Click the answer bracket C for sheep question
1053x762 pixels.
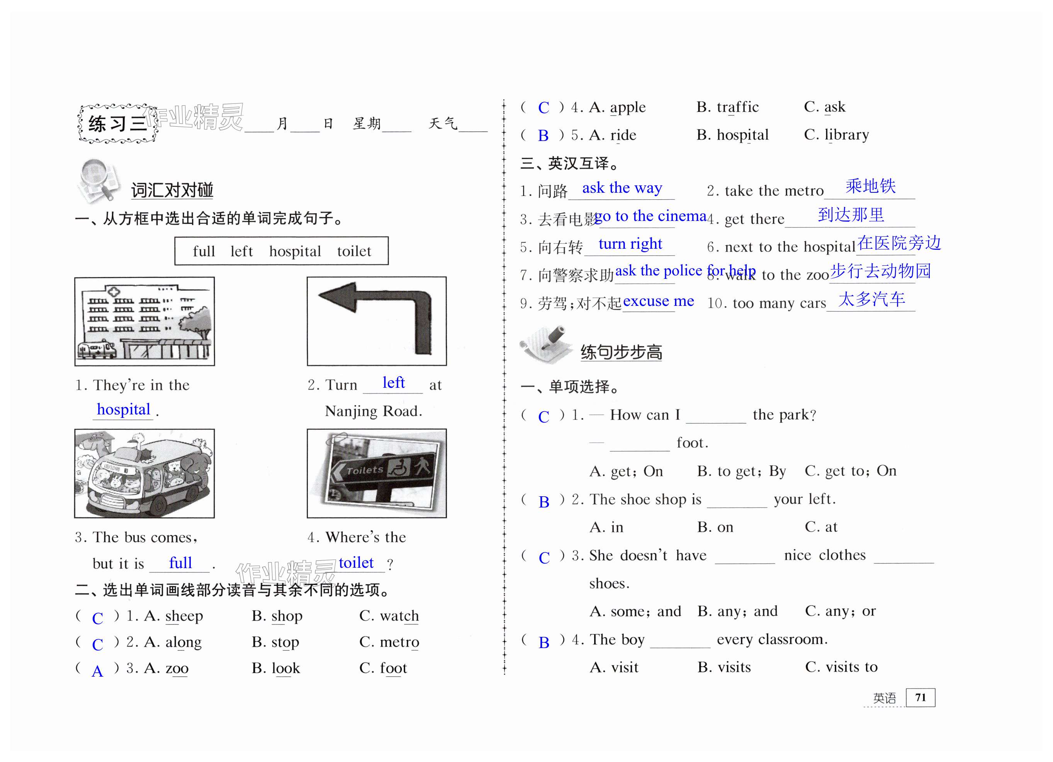point(97,618)
